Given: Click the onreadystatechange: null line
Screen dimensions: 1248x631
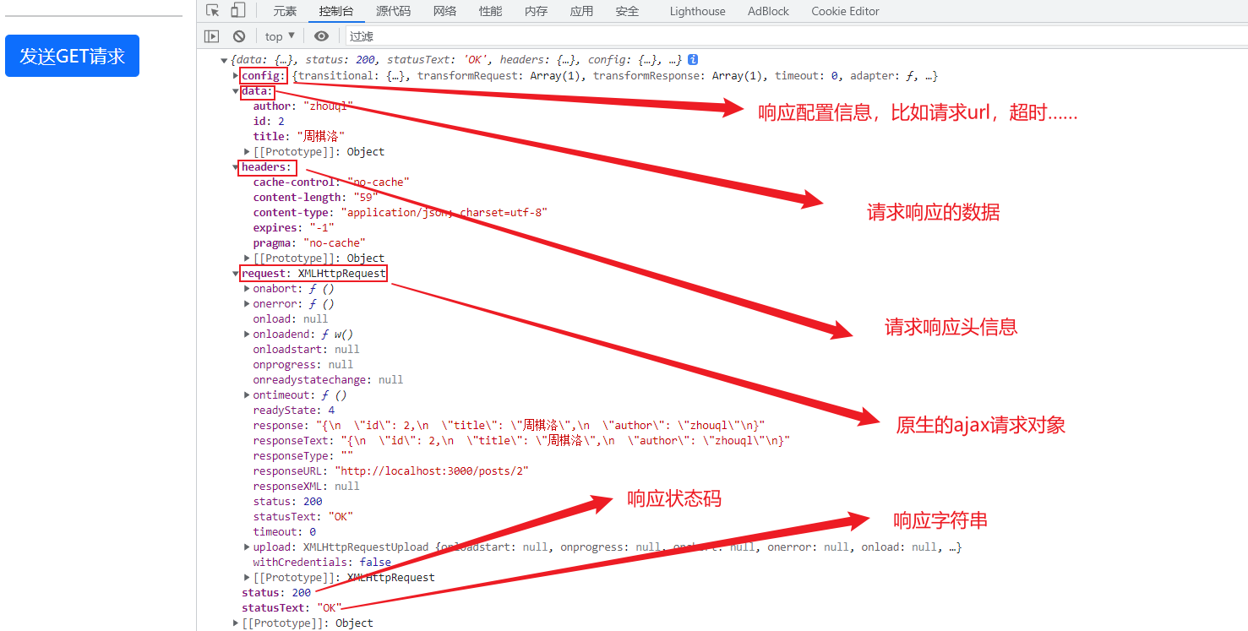Looking at the screenshot, I should point(328,380).
